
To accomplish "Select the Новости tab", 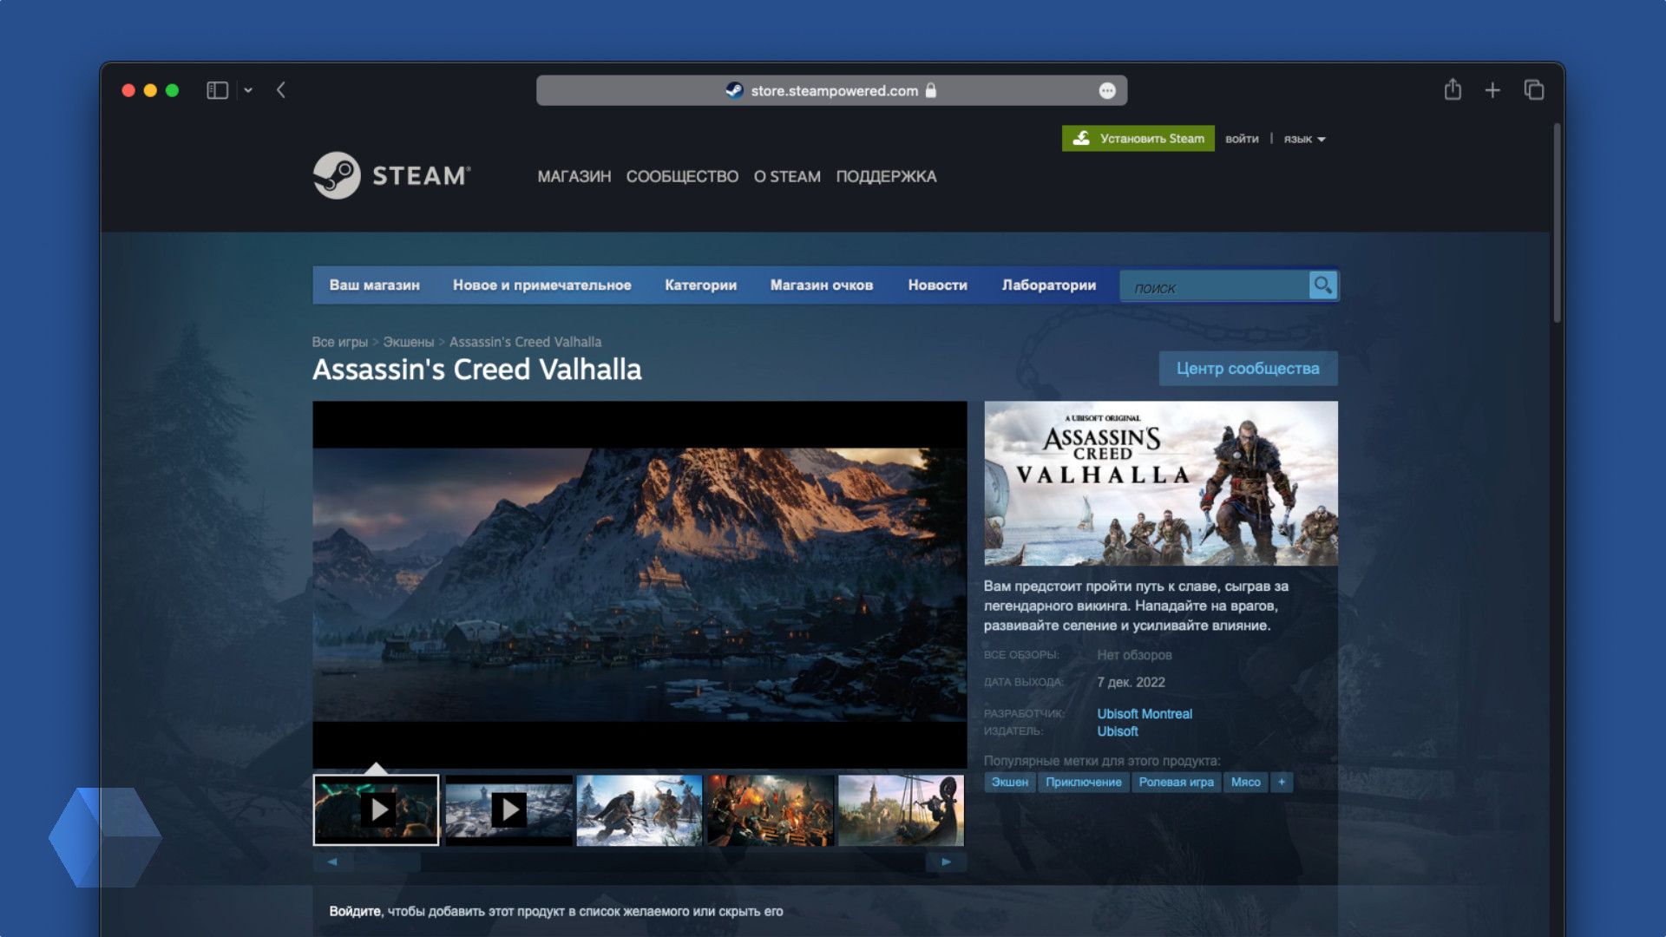I will pyautogui.click(x=937, y=285).
